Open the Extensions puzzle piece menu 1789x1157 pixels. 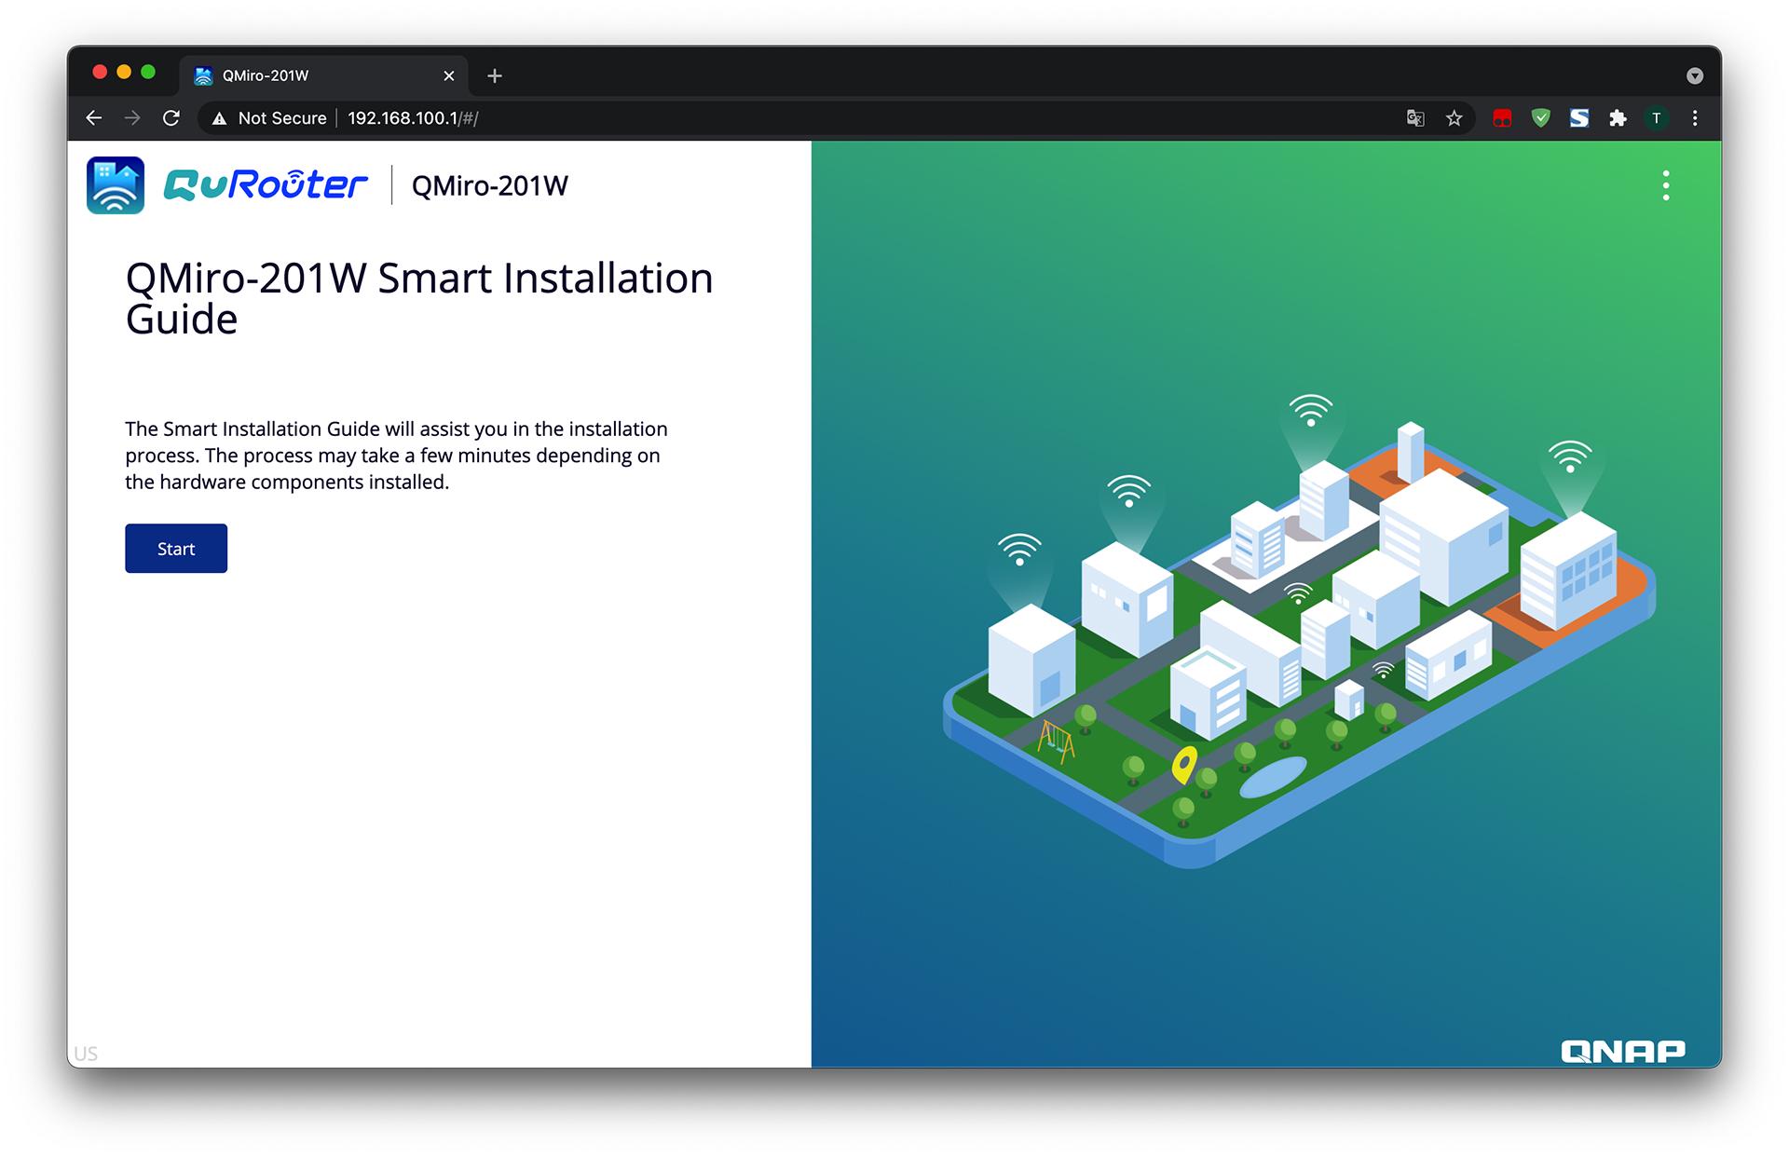[1618, 118]
